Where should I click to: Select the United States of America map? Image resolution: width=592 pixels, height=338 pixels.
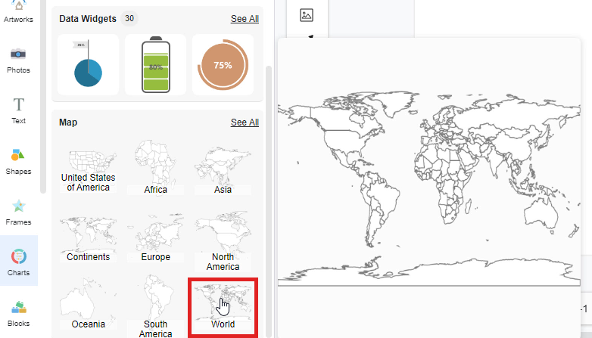(x=89, y=168)
